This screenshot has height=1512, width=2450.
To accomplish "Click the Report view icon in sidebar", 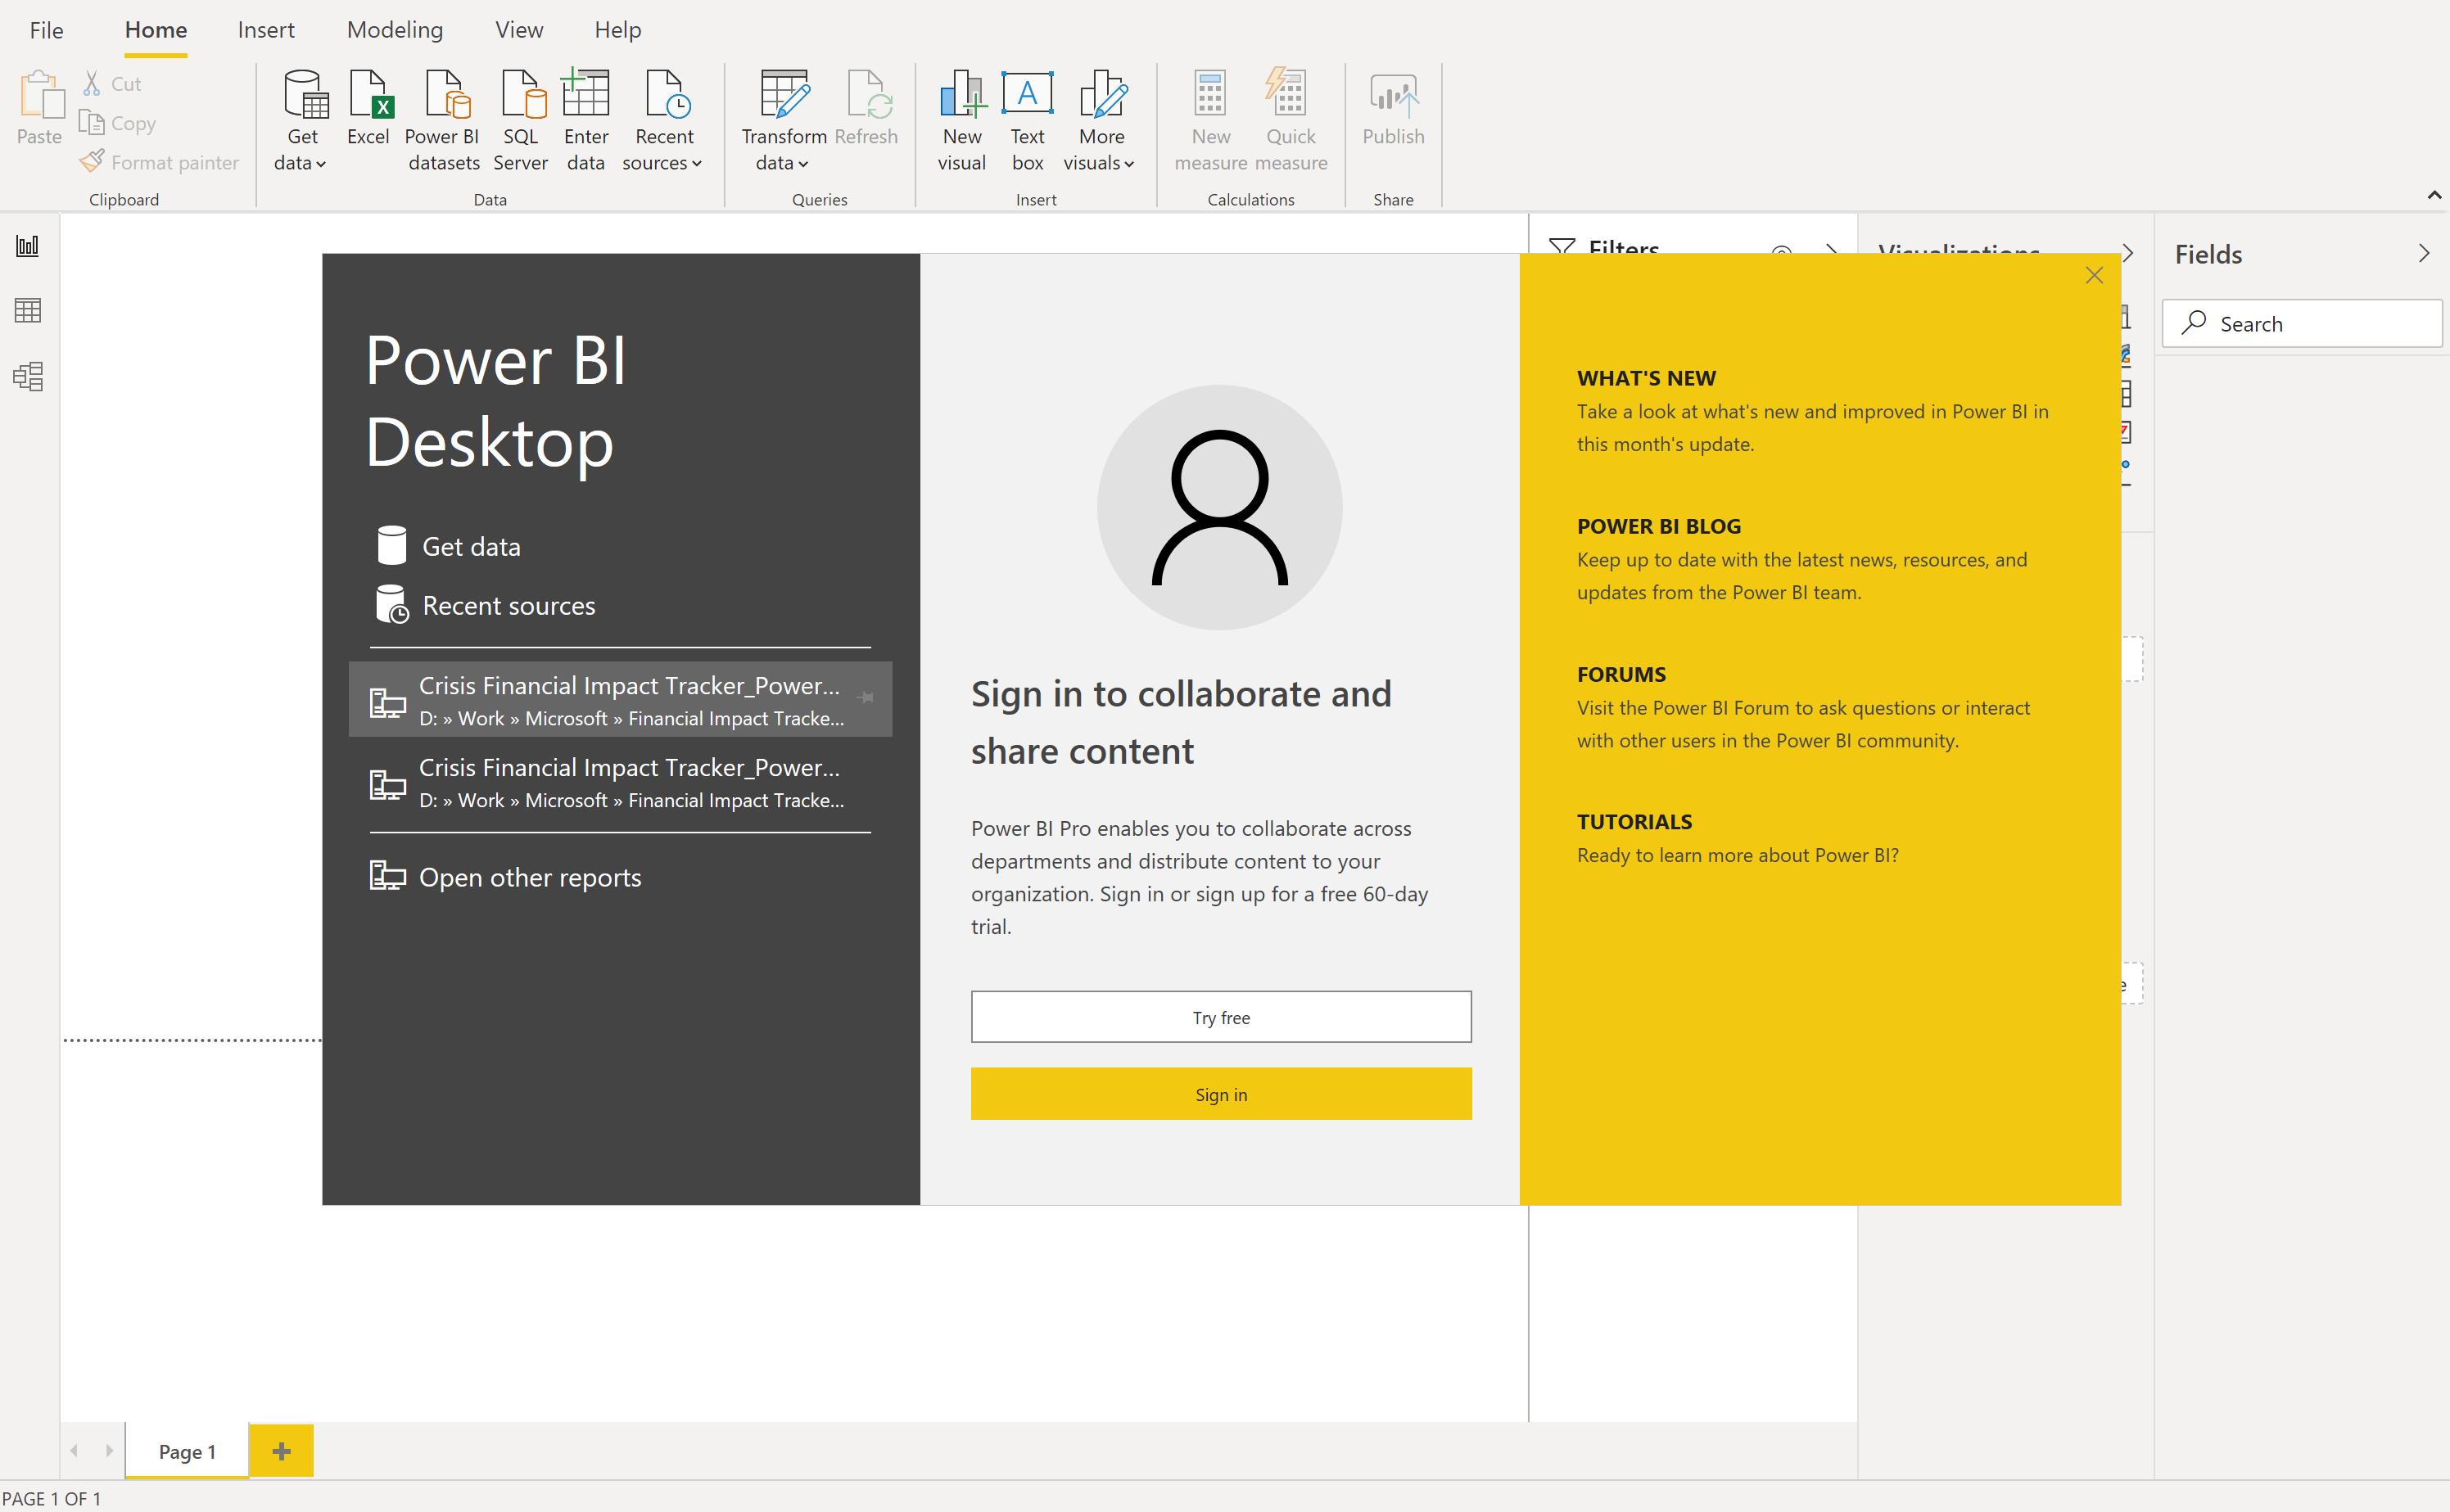I will pos(26,246).
